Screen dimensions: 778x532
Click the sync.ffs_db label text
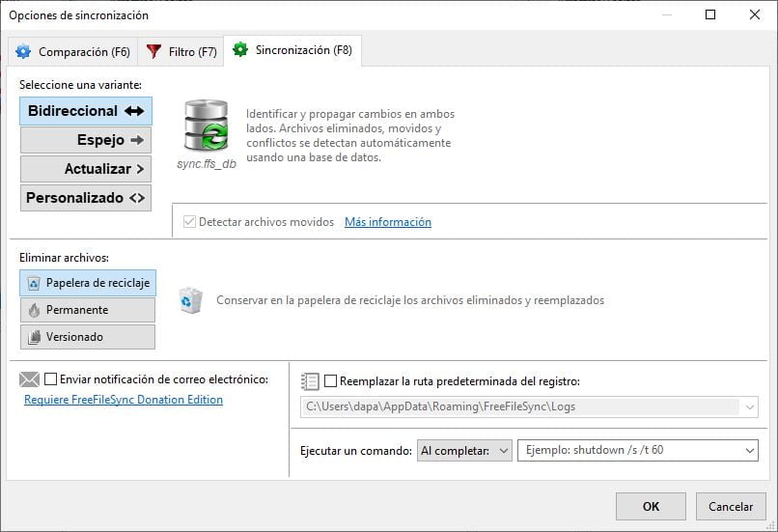tap(207, 164)
